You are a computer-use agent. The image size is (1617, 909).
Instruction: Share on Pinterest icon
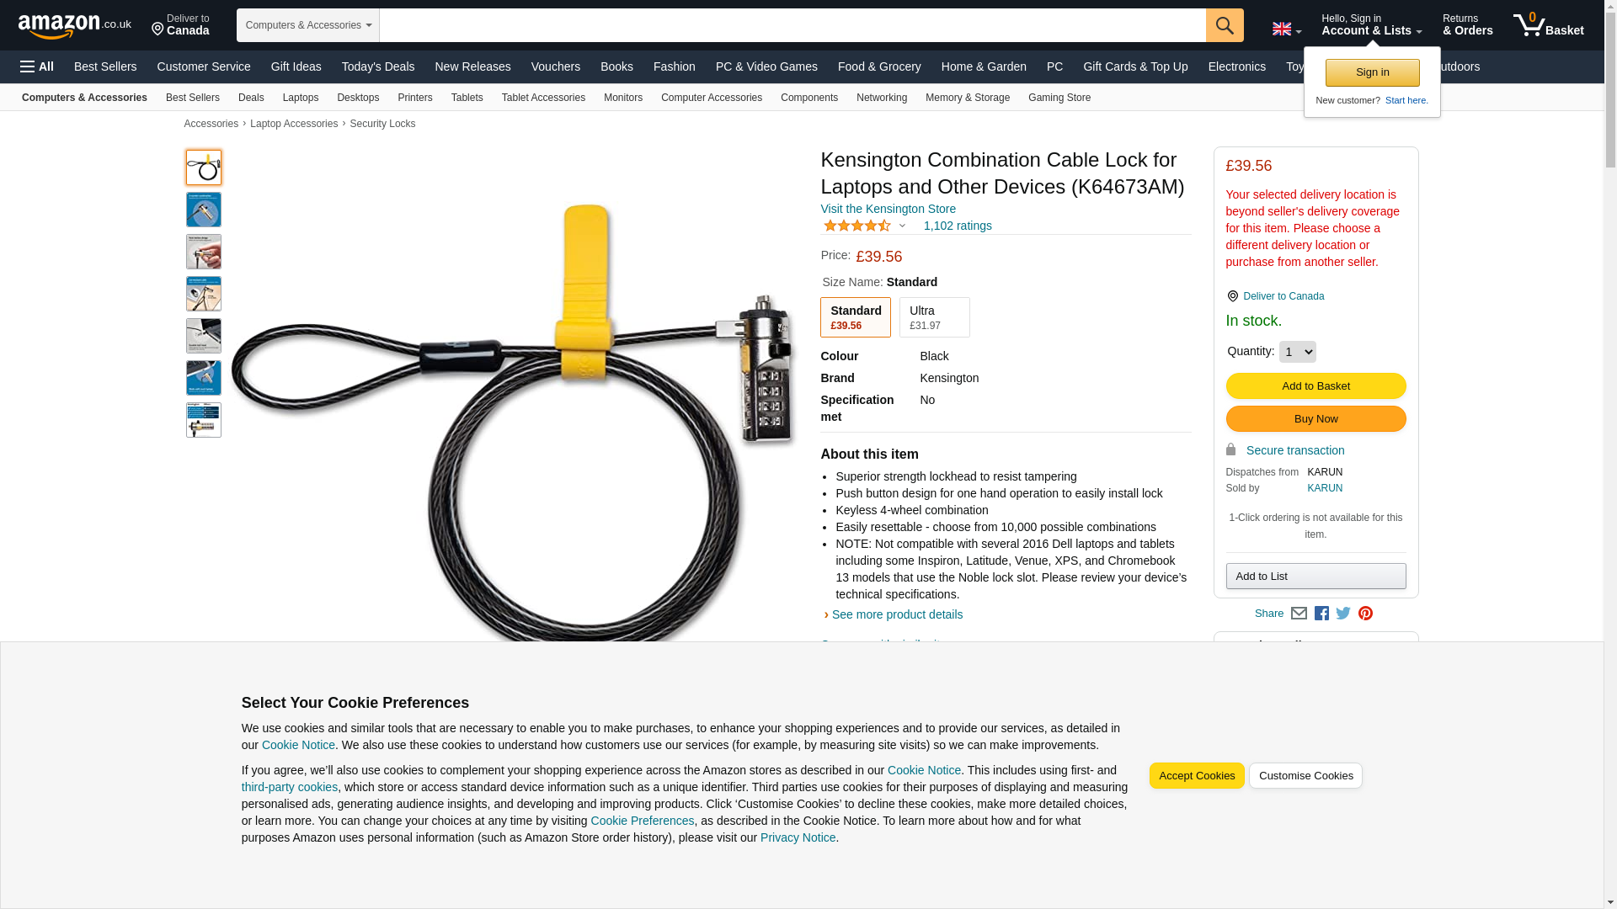tap(1365, 614)
